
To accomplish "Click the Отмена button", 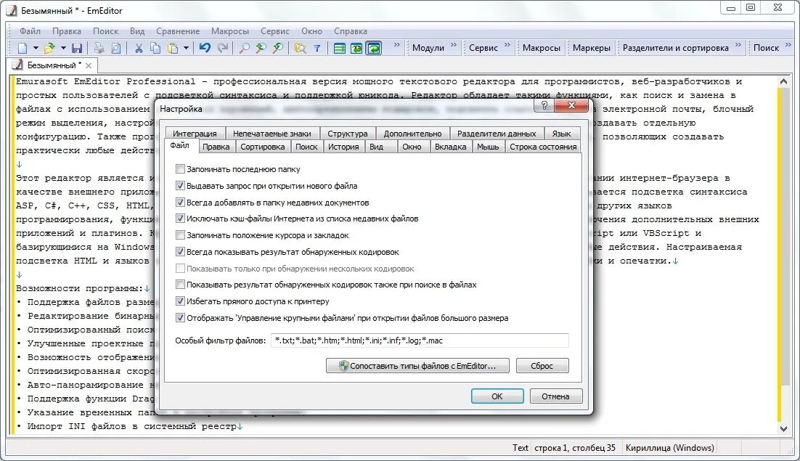I will tap(555, 396).
